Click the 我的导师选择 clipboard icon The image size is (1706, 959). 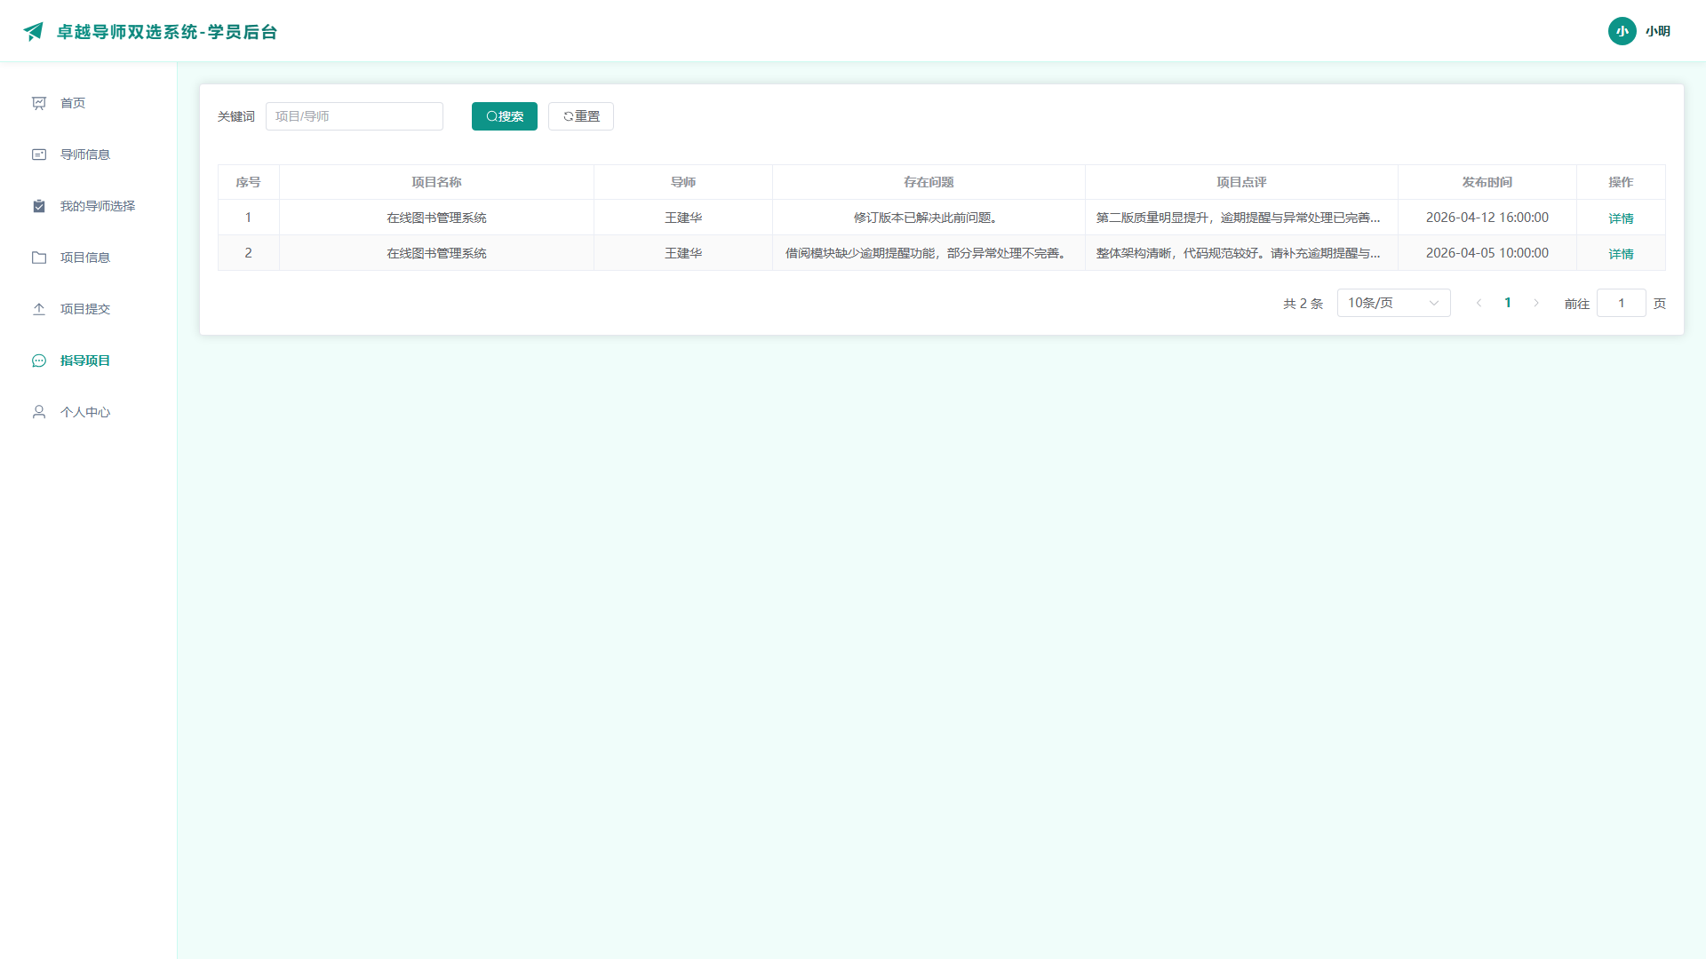tap(39, 206)
